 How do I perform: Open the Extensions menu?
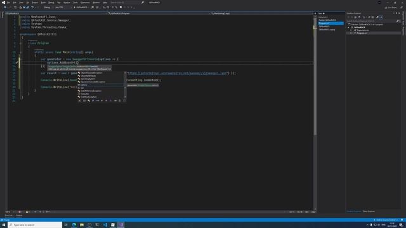tap(85, 3)
